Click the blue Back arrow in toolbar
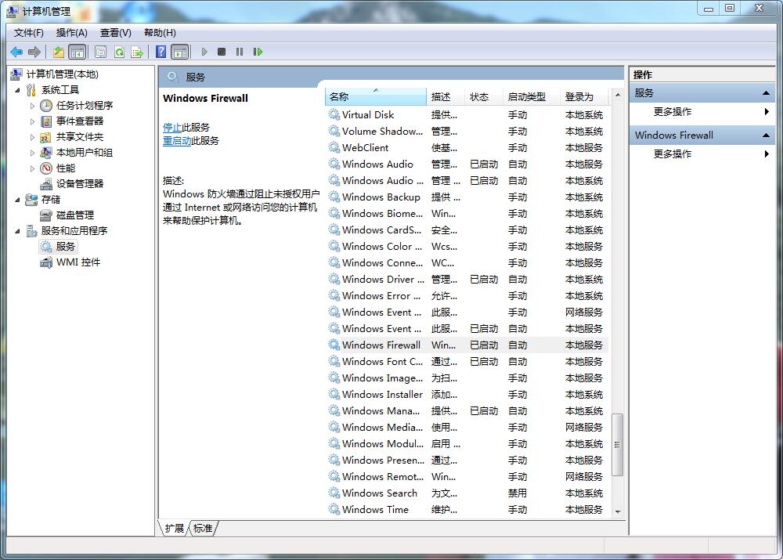The image size is (783, 560). tap(16, 52)
